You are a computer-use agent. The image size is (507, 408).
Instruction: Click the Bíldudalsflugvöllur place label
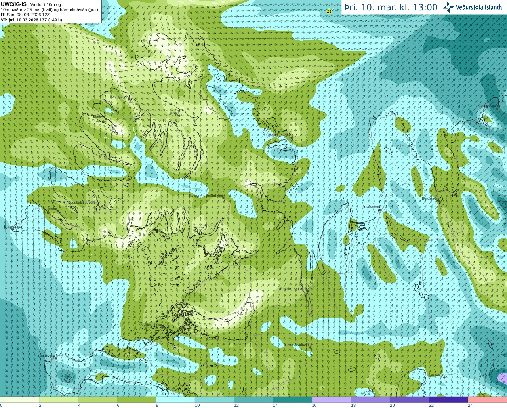pos(82,202)
